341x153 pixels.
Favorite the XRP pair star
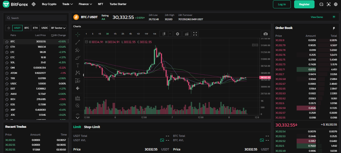tap(7, 110)
